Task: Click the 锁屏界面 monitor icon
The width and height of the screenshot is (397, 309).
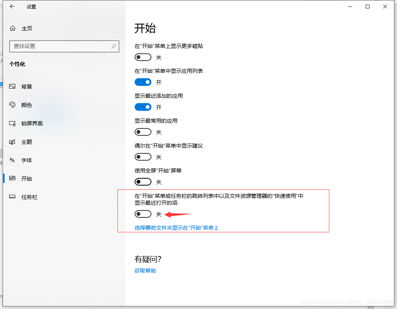Action: 12,123
